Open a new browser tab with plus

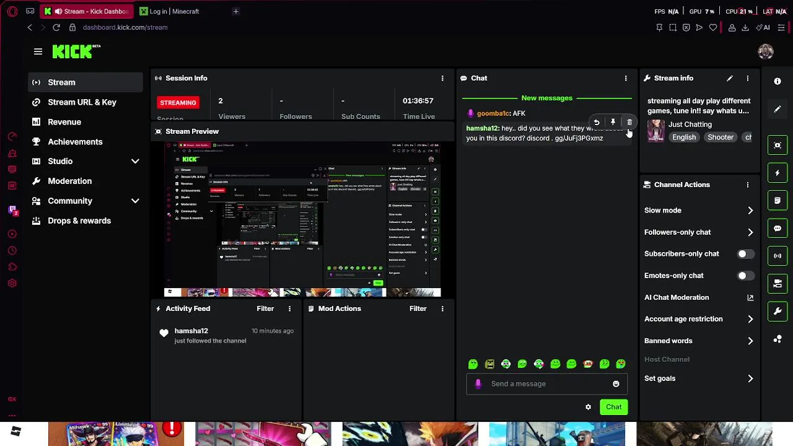click(235, 11)
